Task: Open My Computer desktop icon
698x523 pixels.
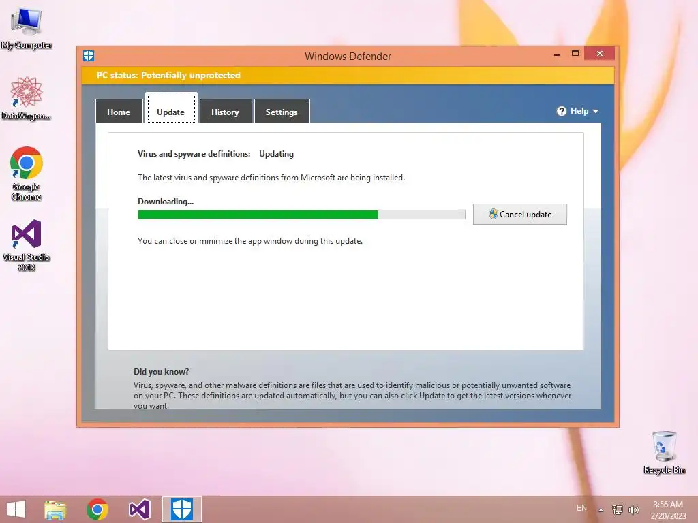Action: point(27,29)
